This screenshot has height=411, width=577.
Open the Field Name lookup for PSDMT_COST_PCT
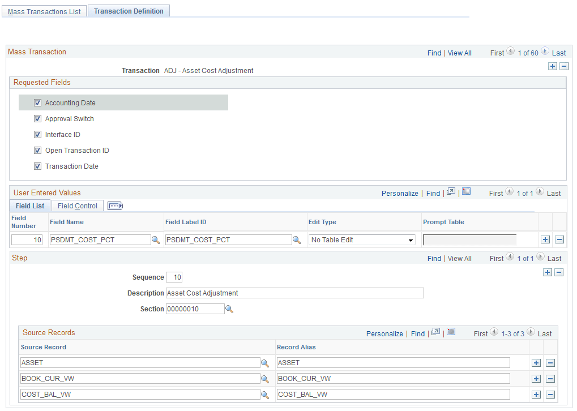click(156, 240)
